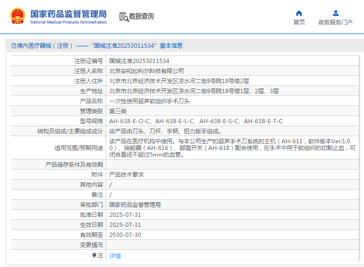Click the 国家药品监督管理局 site title
Screen dimensions: 364x267
68,13
